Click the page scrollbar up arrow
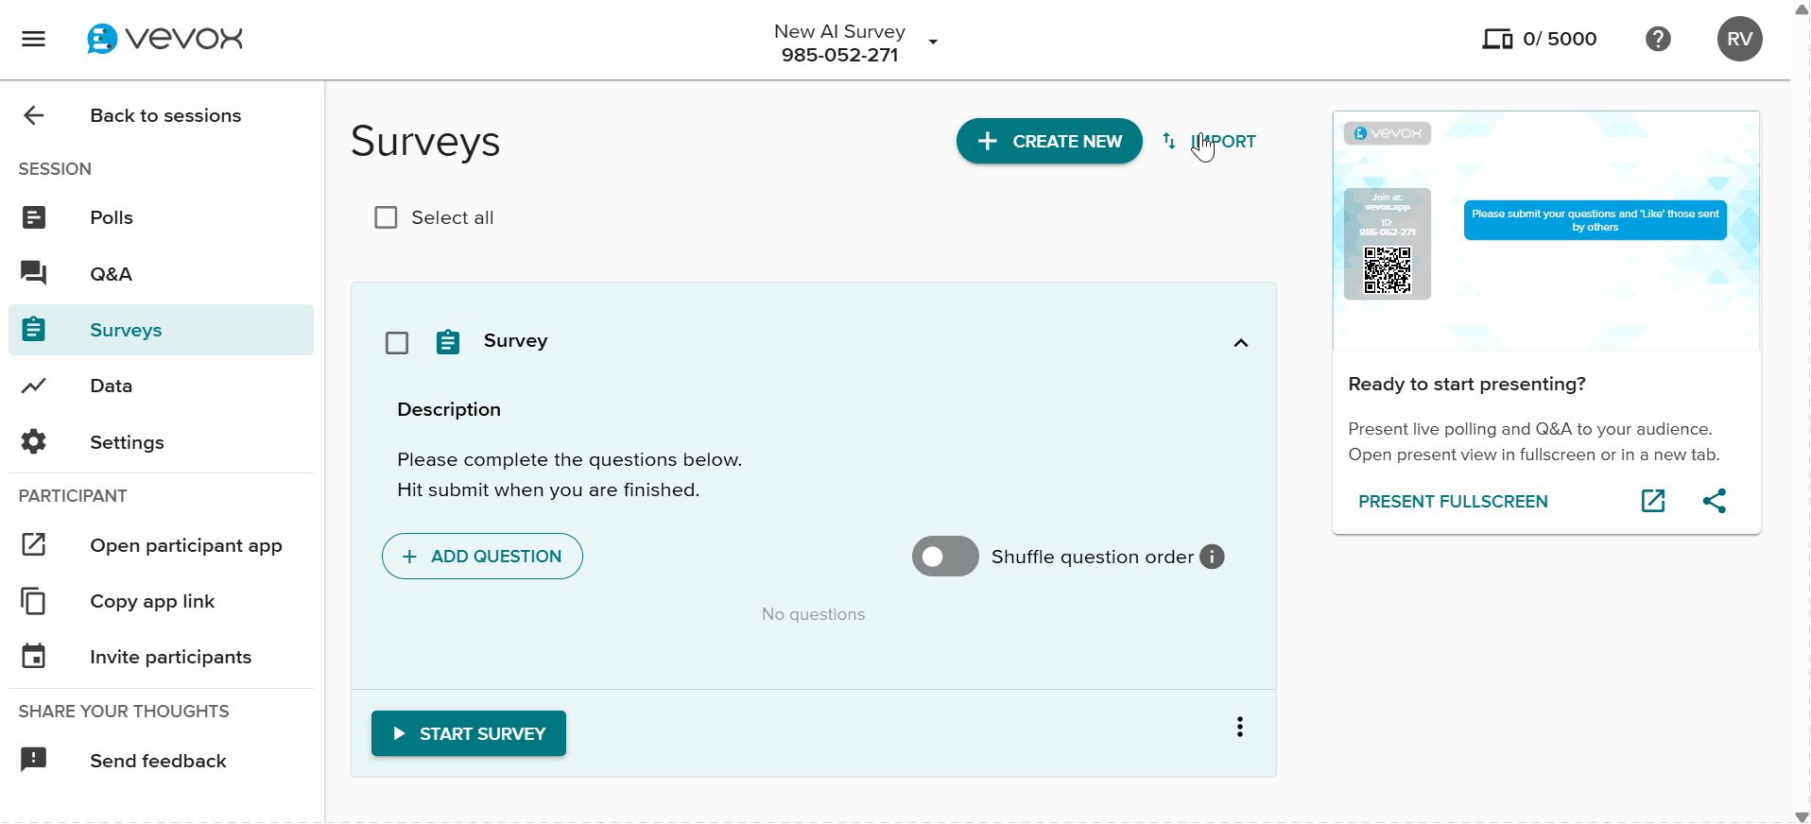1811x824 pixels. 1802,9
